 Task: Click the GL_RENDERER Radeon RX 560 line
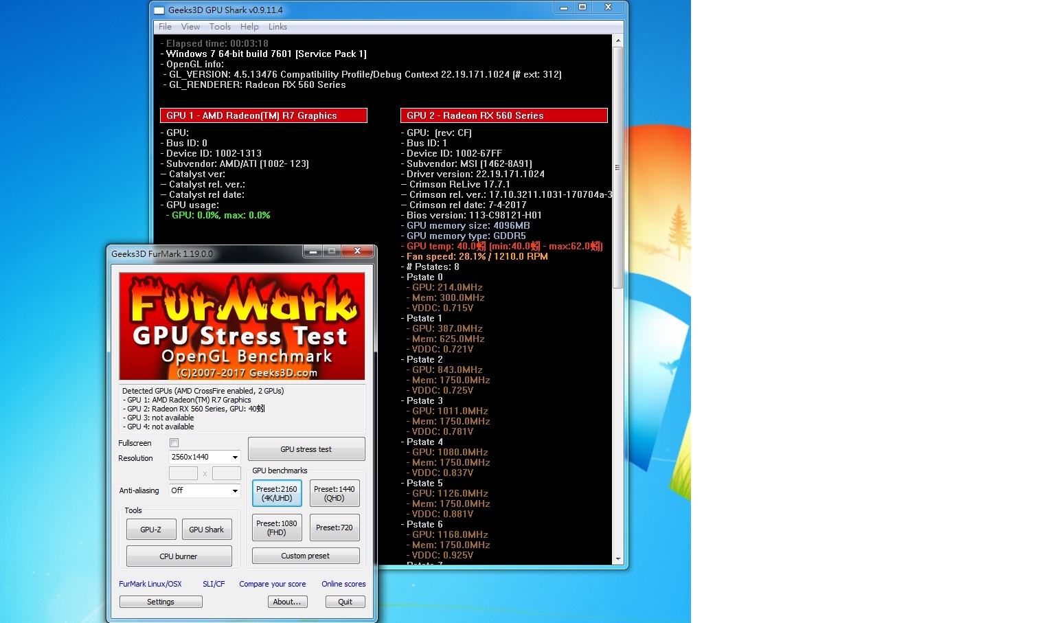click(x=255, y=84)
